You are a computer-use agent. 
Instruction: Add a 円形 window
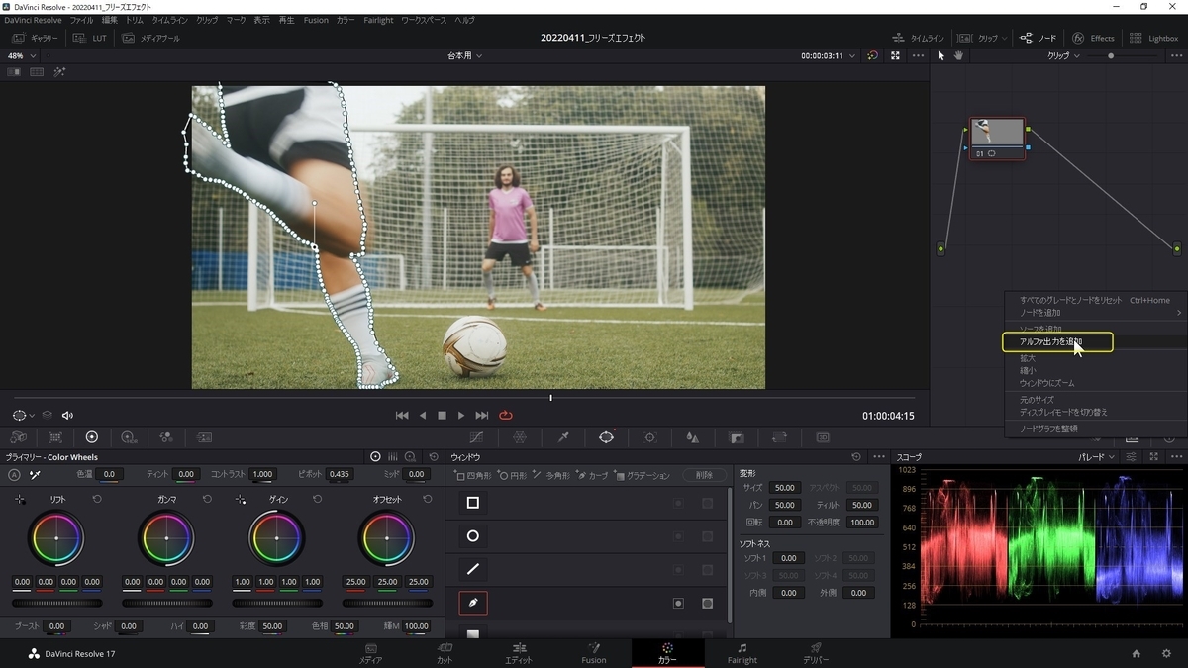tap(512, 476)
